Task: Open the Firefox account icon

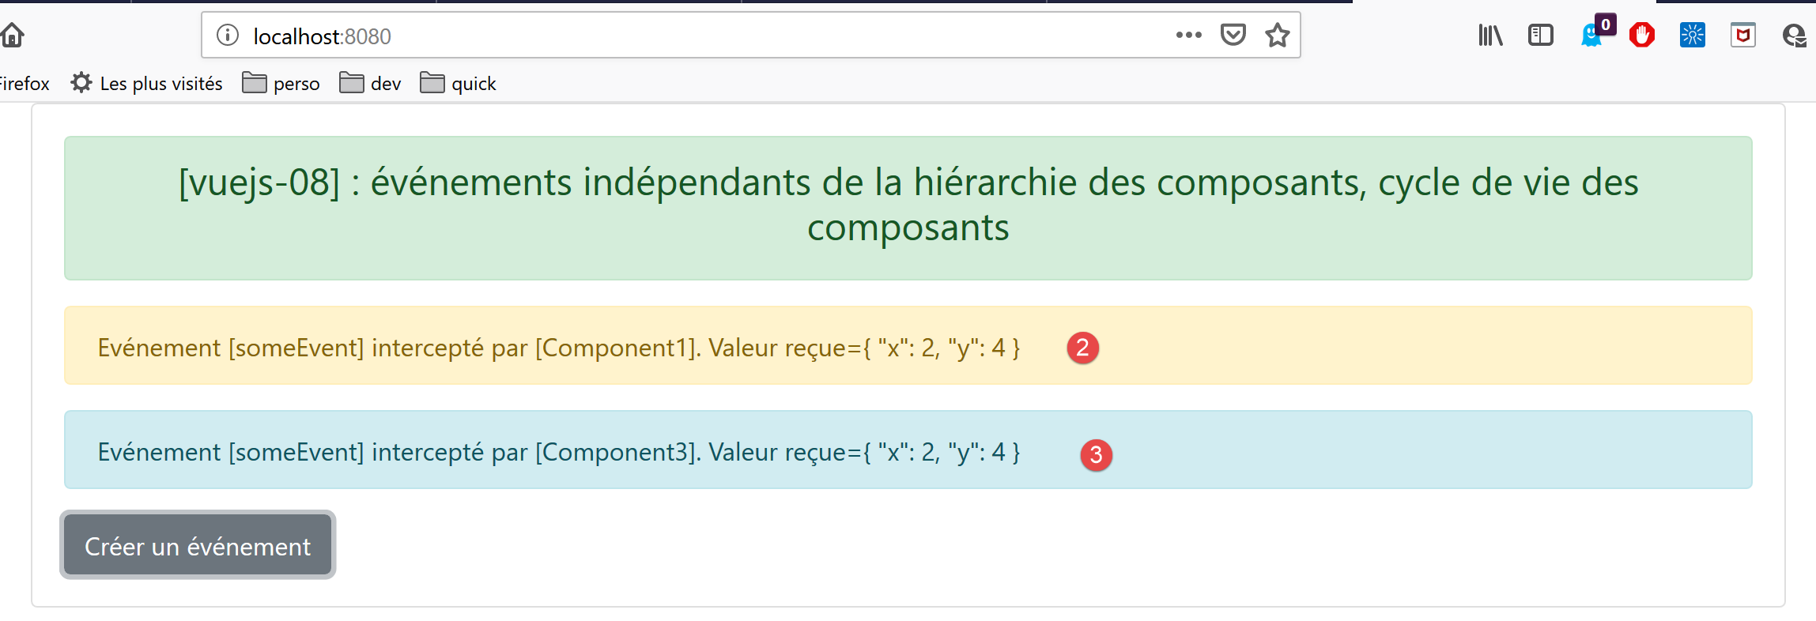Action: pos(1793,35)
